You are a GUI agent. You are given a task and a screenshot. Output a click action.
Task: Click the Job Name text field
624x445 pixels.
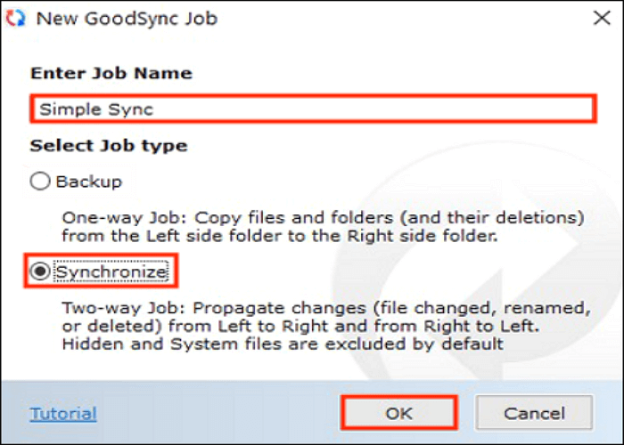pos(312,109)
